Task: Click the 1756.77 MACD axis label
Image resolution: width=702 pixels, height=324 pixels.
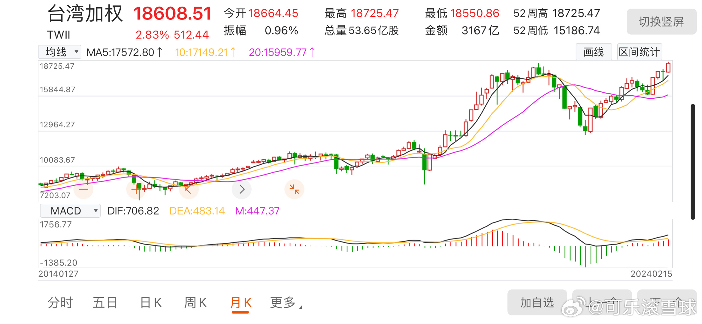Action: pos(56,224)
